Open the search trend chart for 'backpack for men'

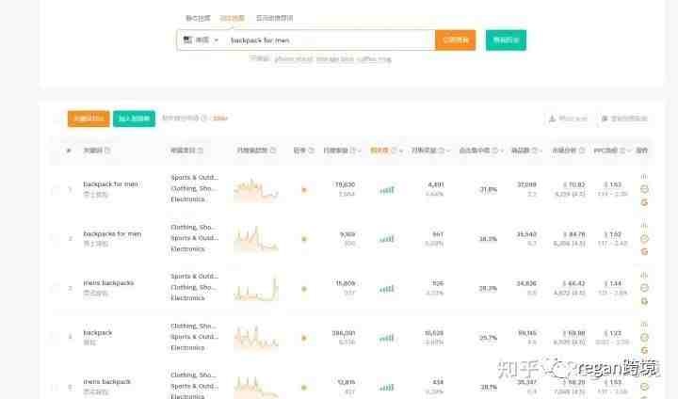click(x=255, y=189)
